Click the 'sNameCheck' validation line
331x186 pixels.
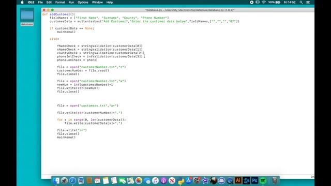coord(100,50)
